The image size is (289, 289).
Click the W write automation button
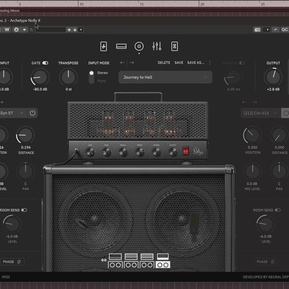click(x=7, y=29)
